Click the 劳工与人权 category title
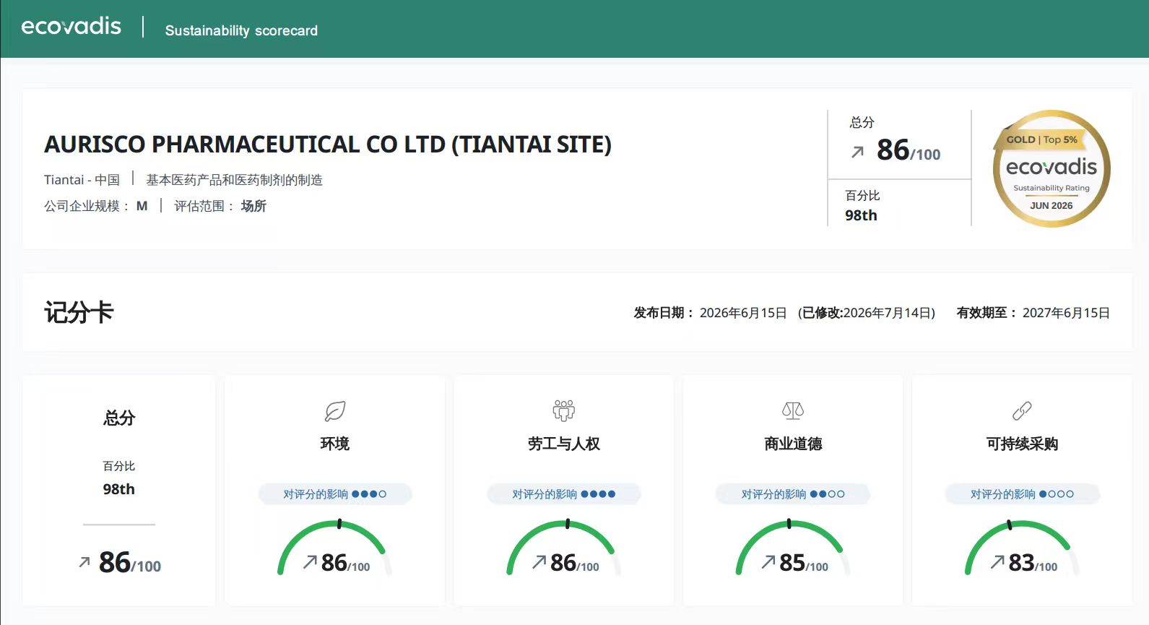The height and width of the screenshot is (625, 1149). click(564, 444)
